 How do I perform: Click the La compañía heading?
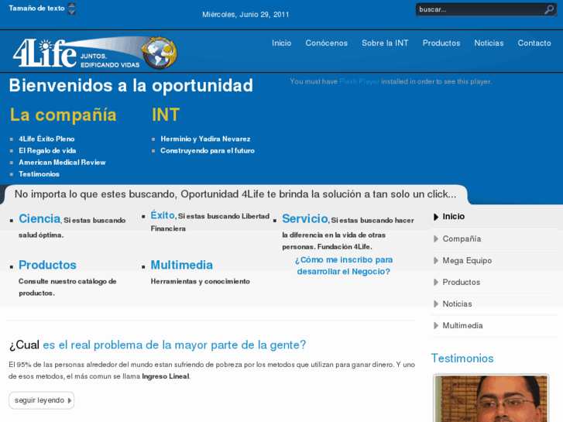click(x=64, y=115)
